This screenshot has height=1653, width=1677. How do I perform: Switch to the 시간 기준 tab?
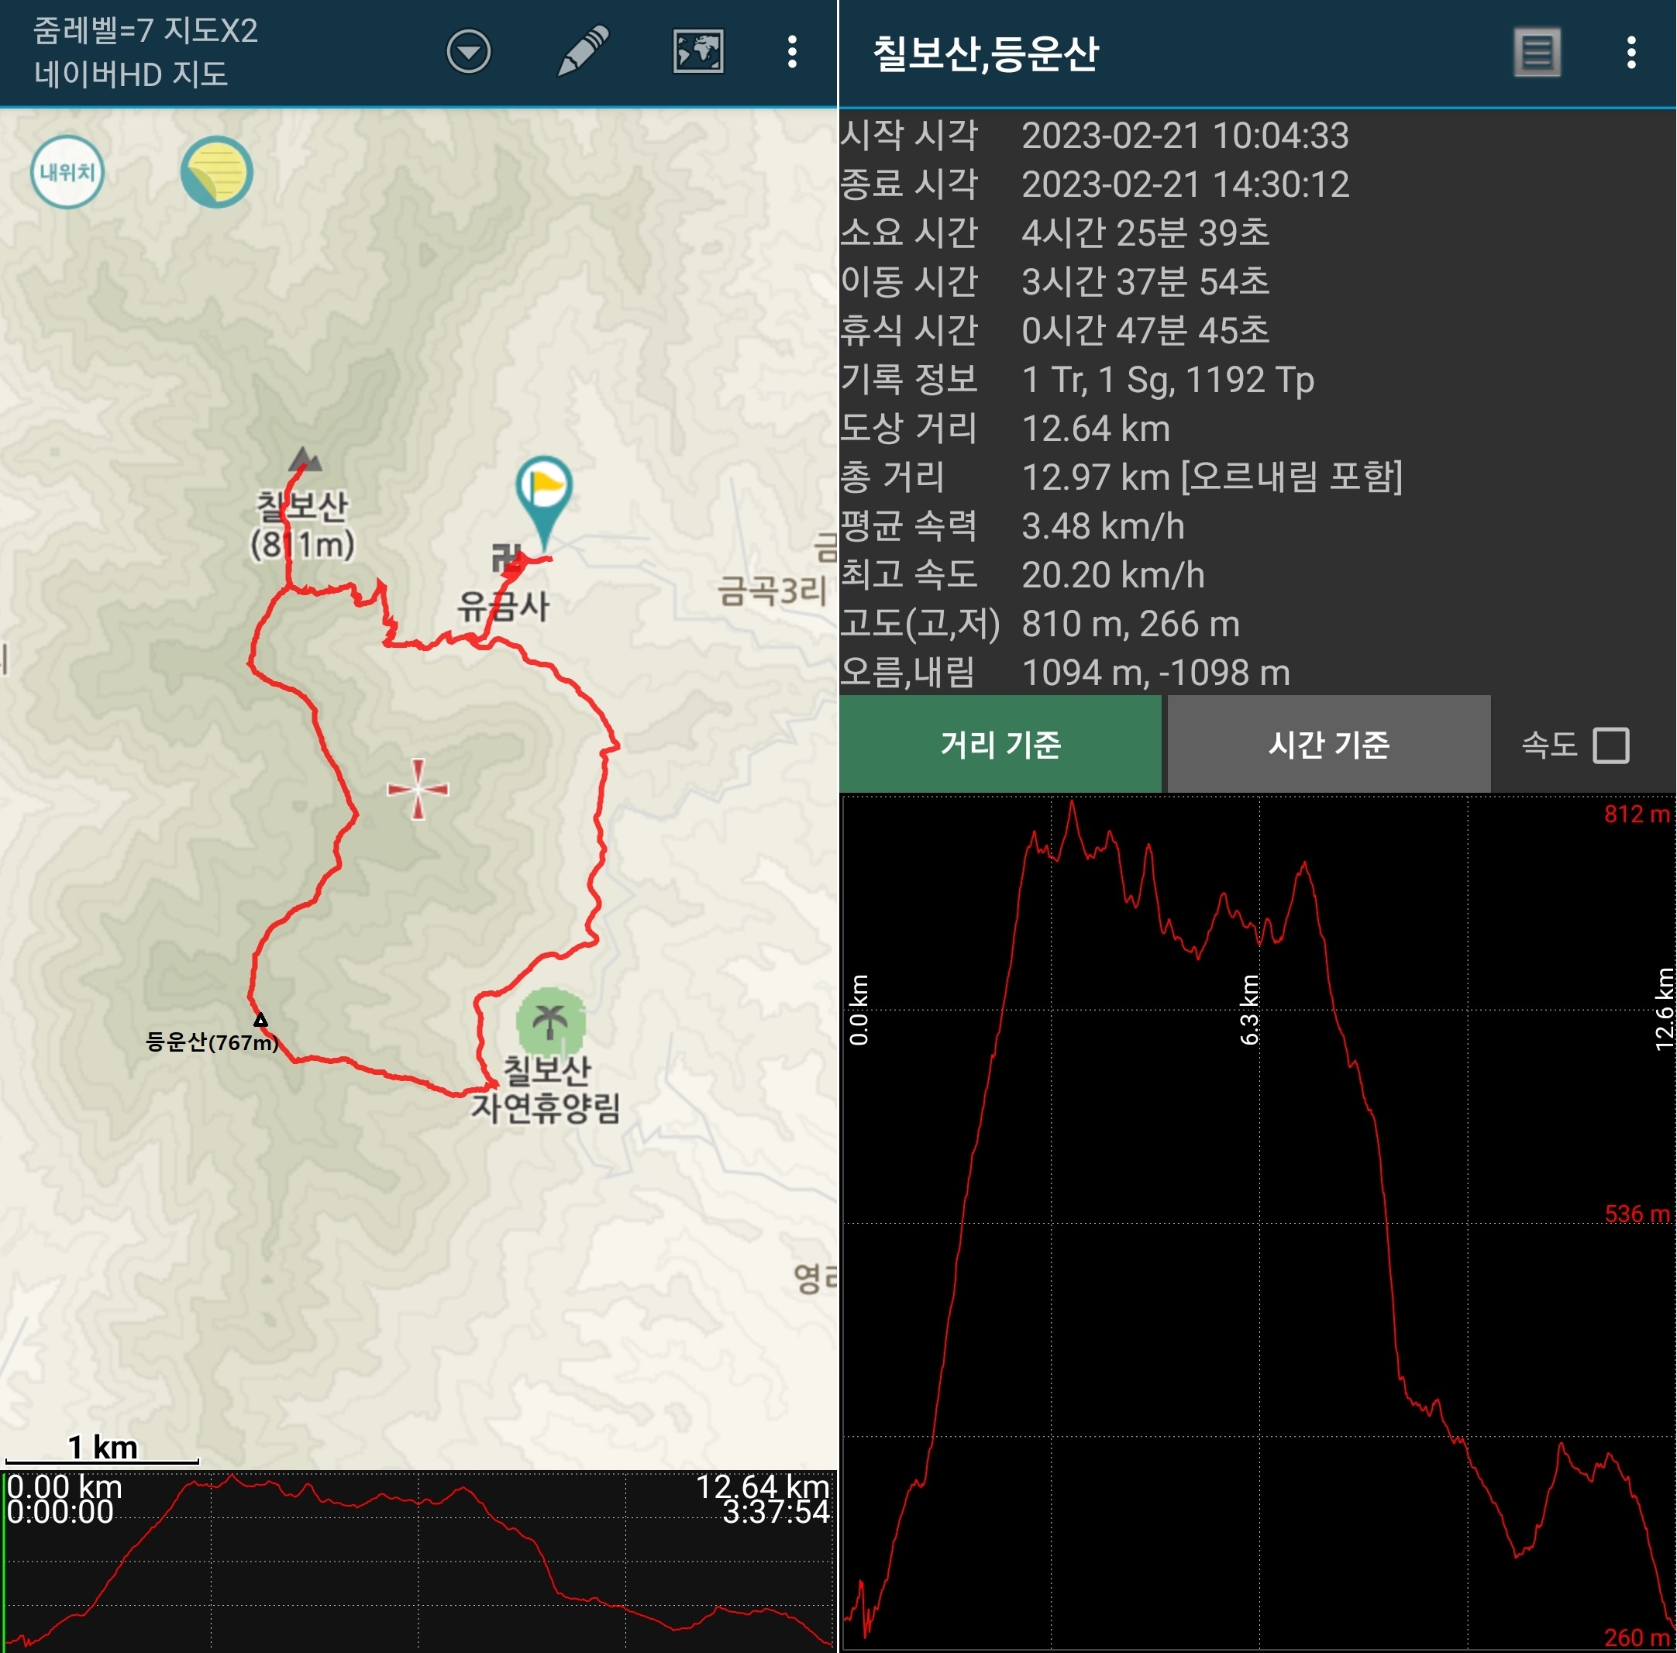(1328, 744)
